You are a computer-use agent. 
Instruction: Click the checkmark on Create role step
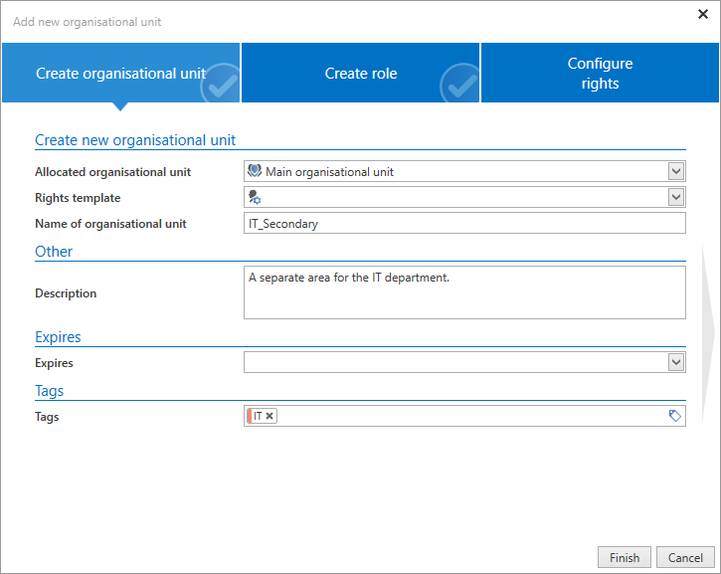click(x=459, y=84)
